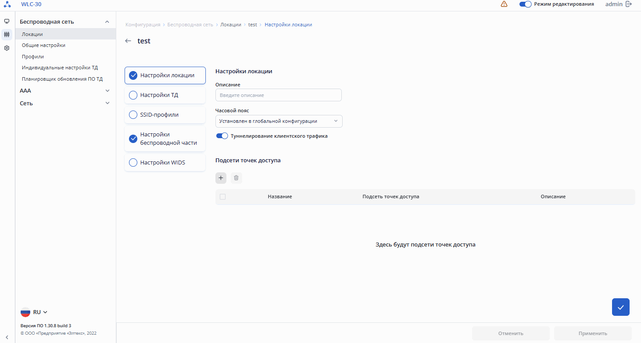Open the time zone dropdown
641x343 pixels.
click(279, 121)
